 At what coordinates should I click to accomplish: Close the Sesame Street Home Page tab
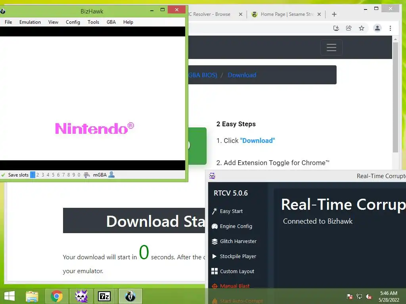tap(319, 14)
